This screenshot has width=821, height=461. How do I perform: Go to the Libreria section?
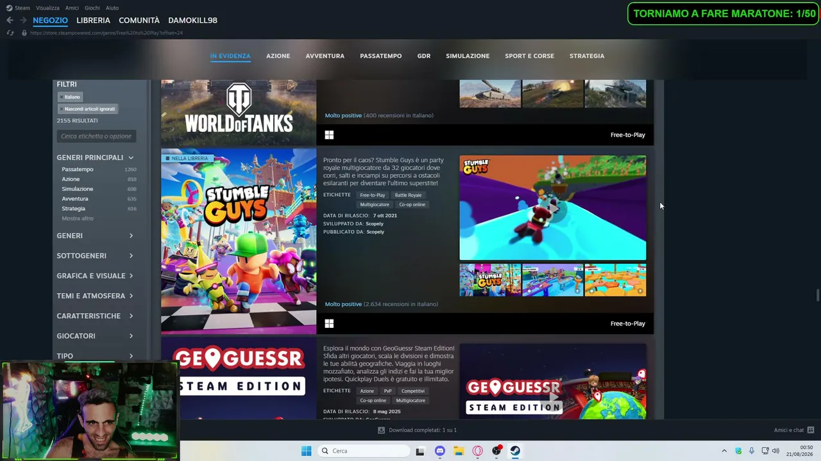[93, 20]
